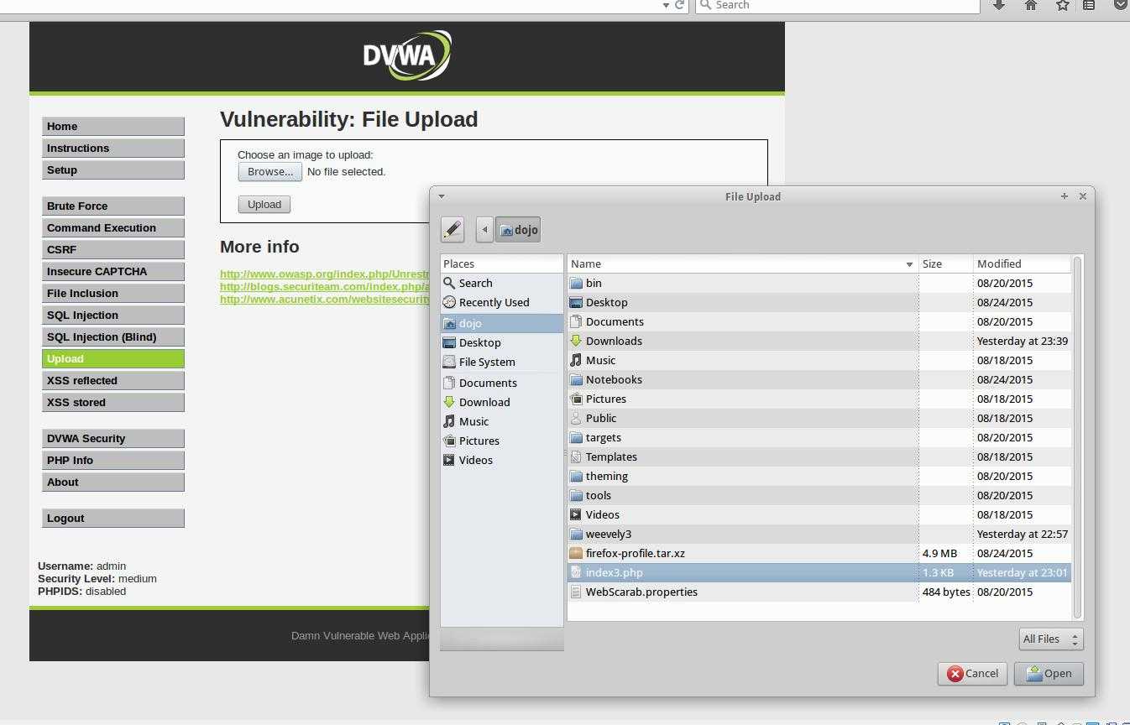Click the browser reload icon

tap(680, 5)
